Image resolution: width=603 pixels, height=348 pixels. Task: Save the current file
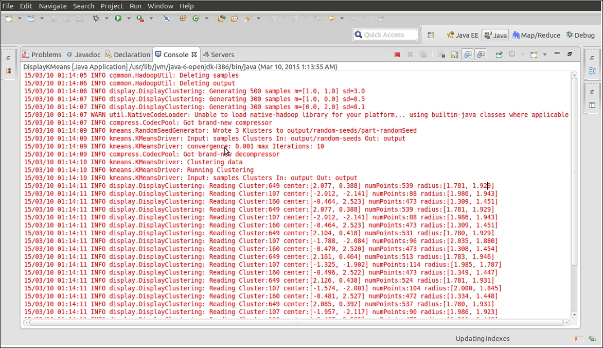click(53, 18)
